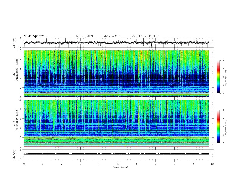Click the "-3" label on upper colorbar
This screenshot has height=184, width=239.
222,60
